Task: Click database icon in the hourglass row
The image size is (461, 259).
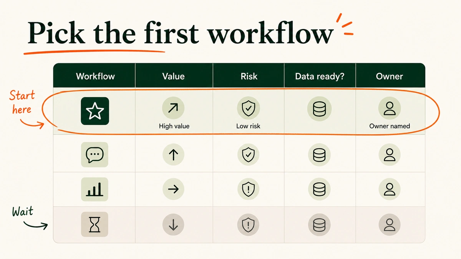Action: coord(319,224)
